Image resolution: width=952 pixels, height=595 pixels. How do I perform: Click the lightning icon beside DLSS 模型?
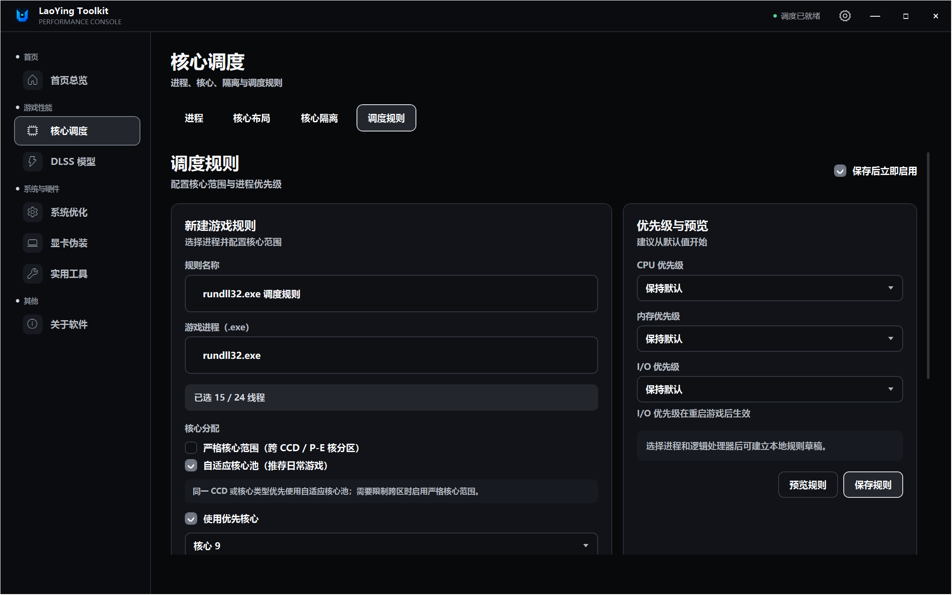(x=33, y=161)
